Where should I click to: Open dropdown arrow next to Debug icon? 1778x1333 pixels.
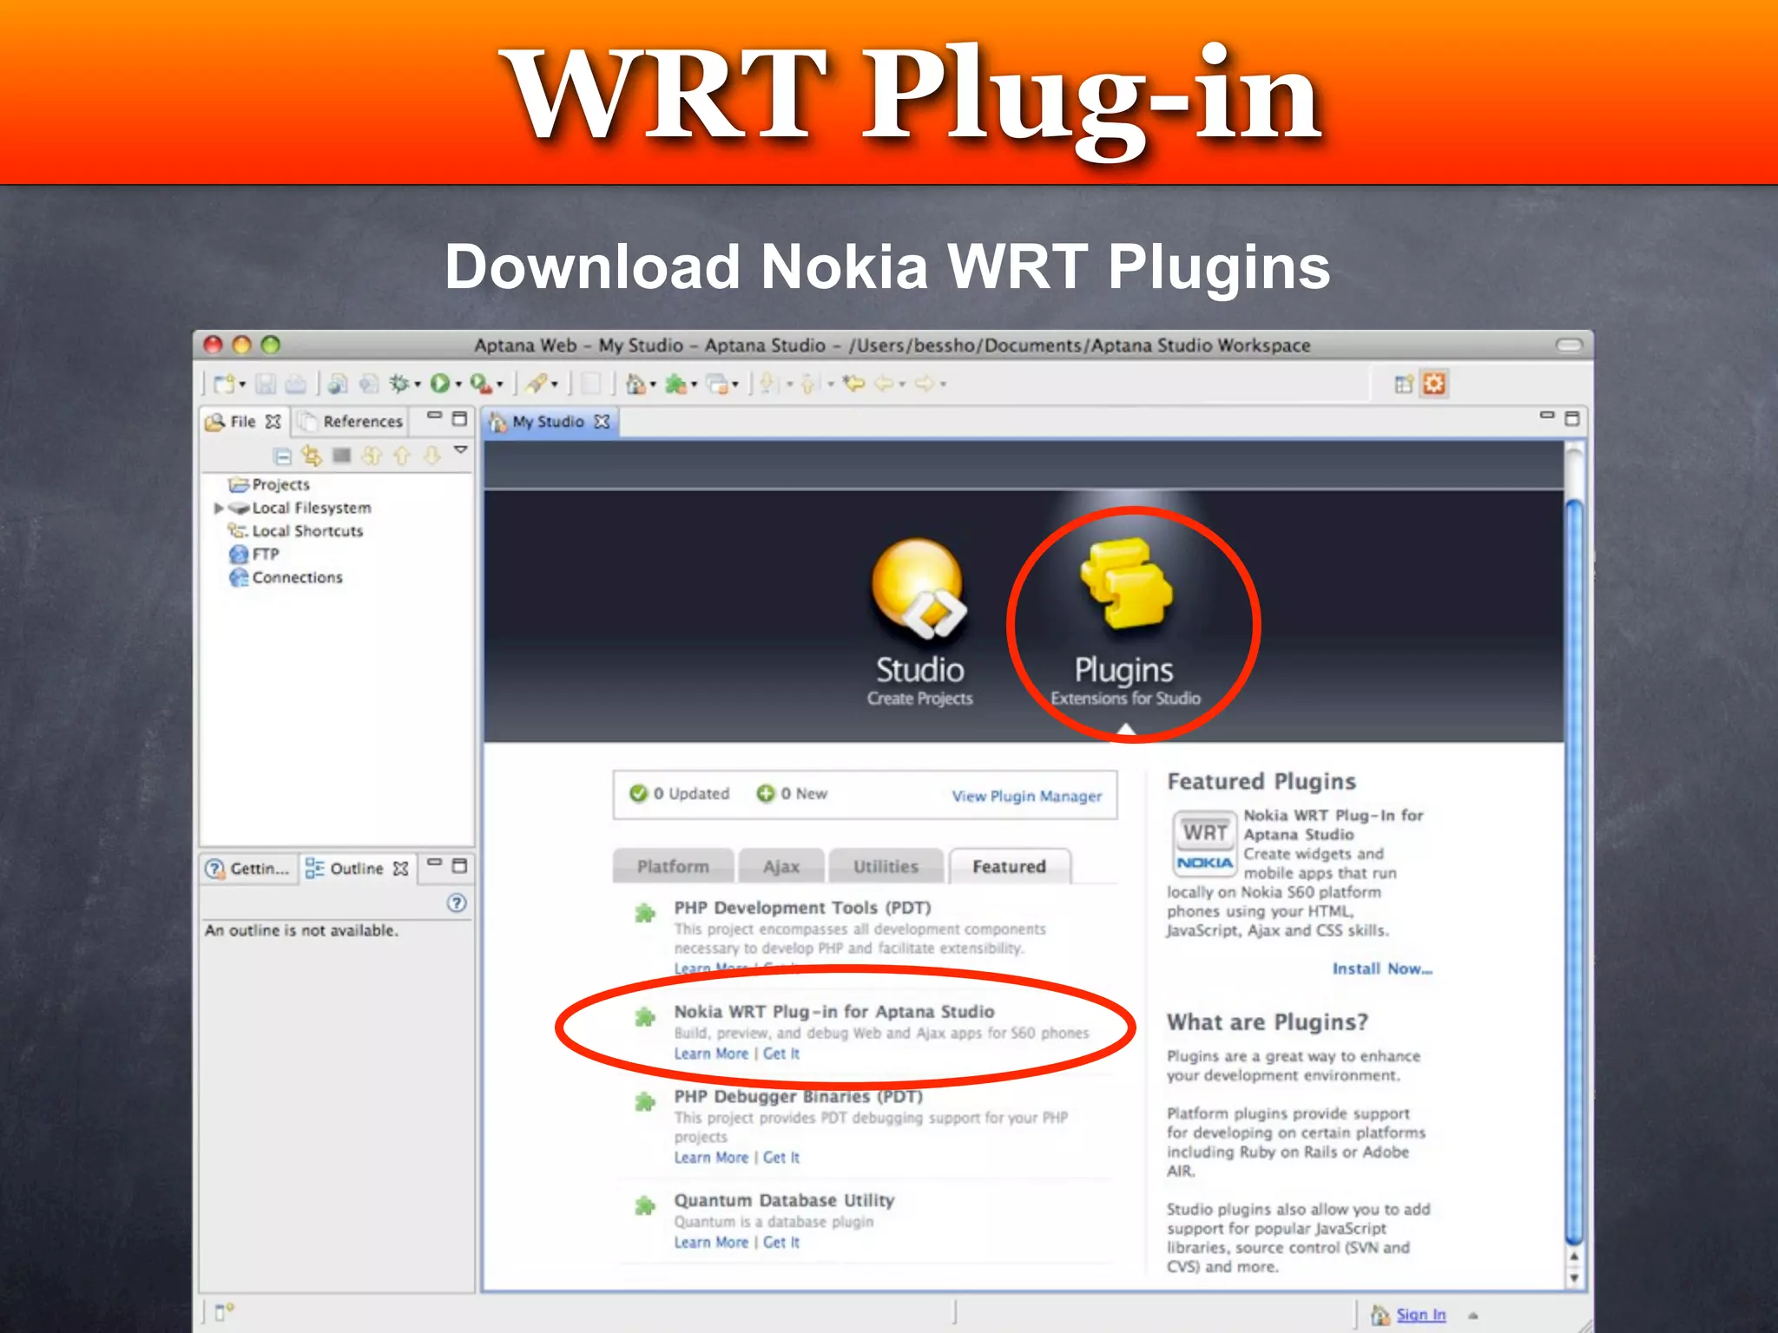coord(418,384)
